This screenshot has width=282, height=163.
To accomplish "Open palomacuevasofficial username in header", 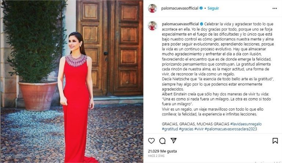I will (180, 8).
